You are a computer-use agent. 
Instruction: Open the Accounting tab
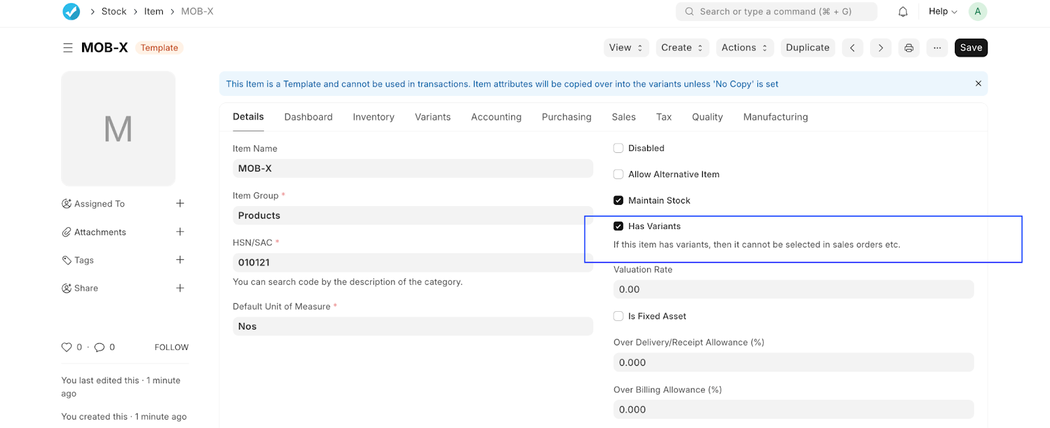(496, 117)
